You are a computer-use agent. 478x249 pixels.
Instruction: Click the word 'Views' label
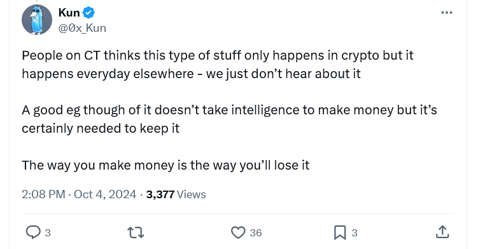192,194
